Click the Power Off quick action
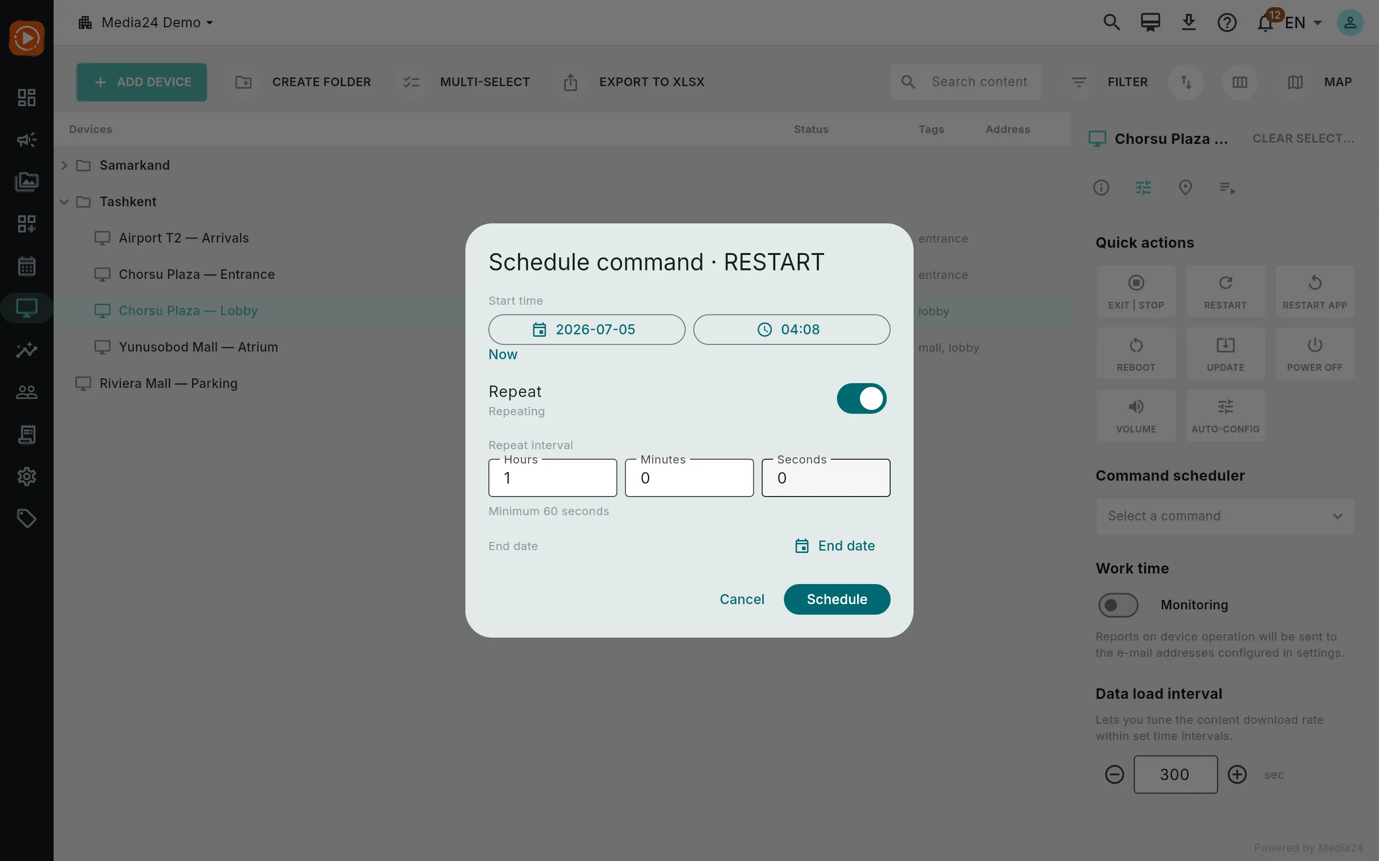Viewport: 1379px width, 861px height. (x=1315, y=353)
